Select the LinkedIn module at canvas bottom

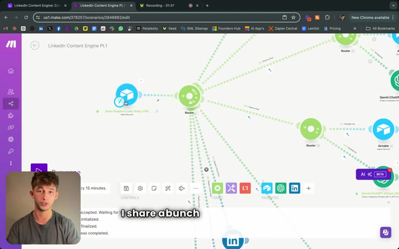click(233, 240)
